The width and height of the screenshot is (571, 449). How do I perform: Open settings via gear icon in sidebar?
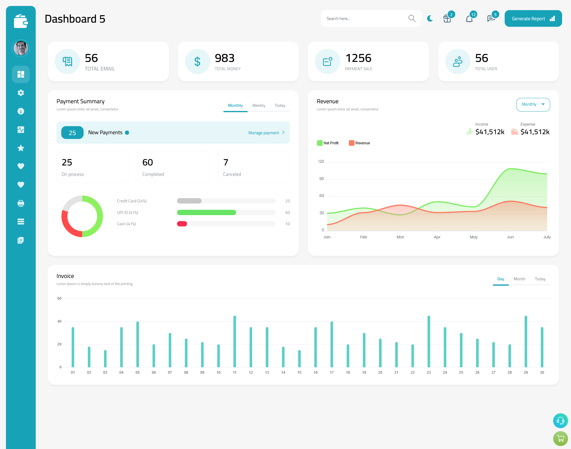click(21, 93)
